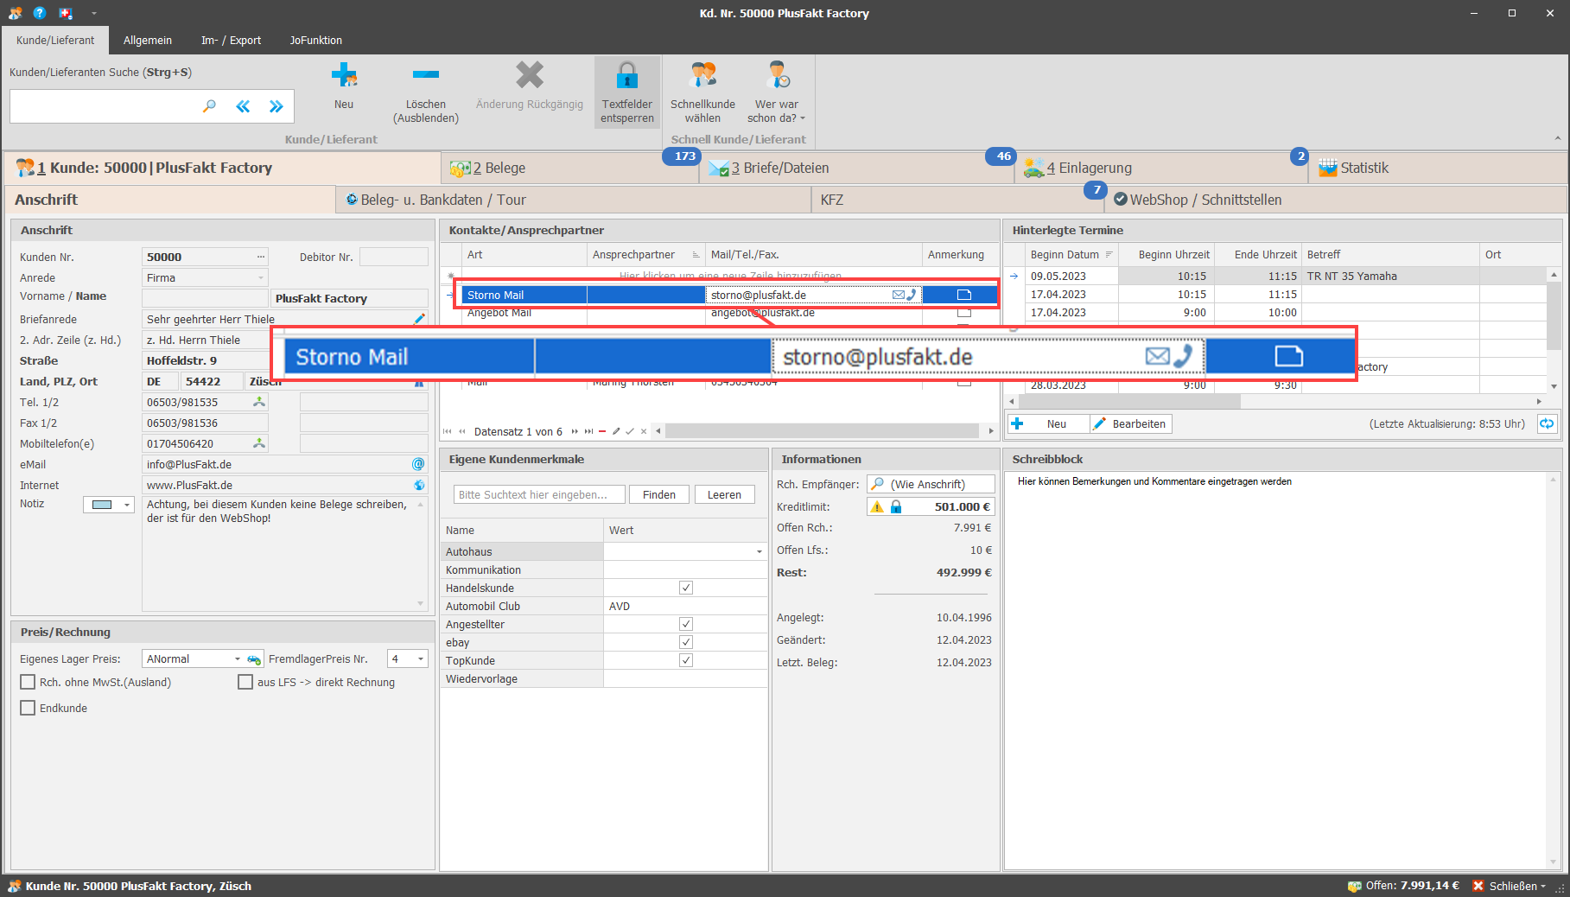
Task: Enable aus LFS -> direkt Rechnung checkbox
Action: (x=245, y=682)
